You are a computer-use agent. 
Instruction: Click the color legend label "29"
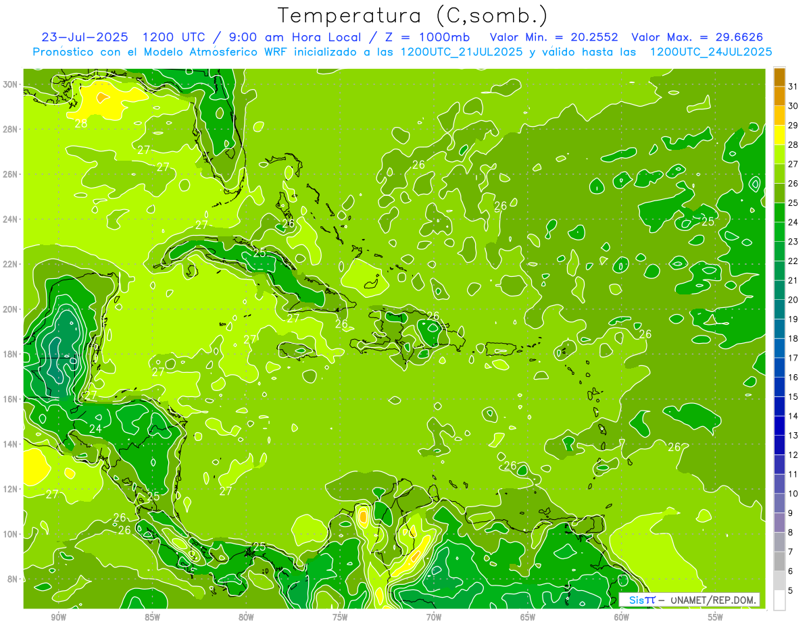click(x=793, y=125)
